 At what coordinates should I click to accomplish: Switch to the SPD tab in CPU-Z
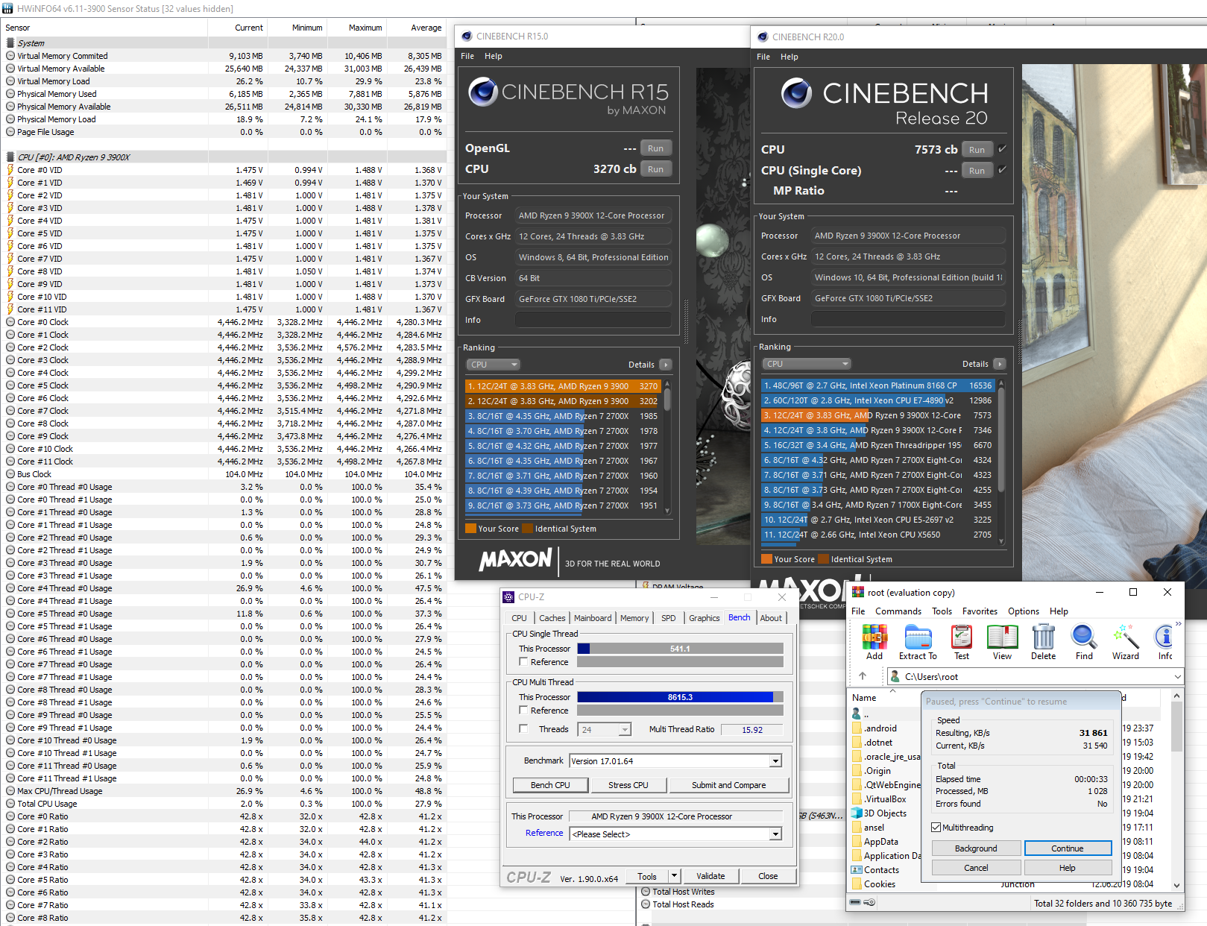(669, 618)
